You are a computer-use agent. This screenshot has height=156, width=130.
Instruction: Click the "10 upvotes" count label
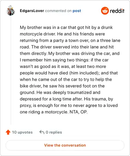point(22,132)
